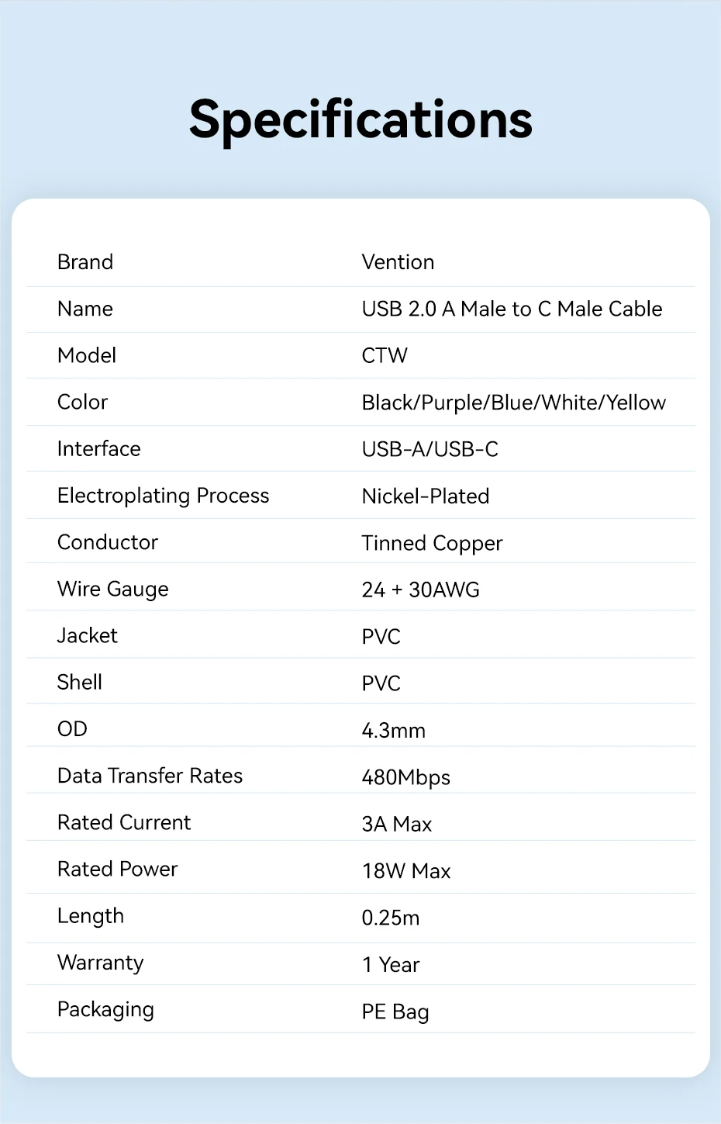Click the CTW model value
The height and width of the screenshot is (1124, 721).
tap(385, 355)
